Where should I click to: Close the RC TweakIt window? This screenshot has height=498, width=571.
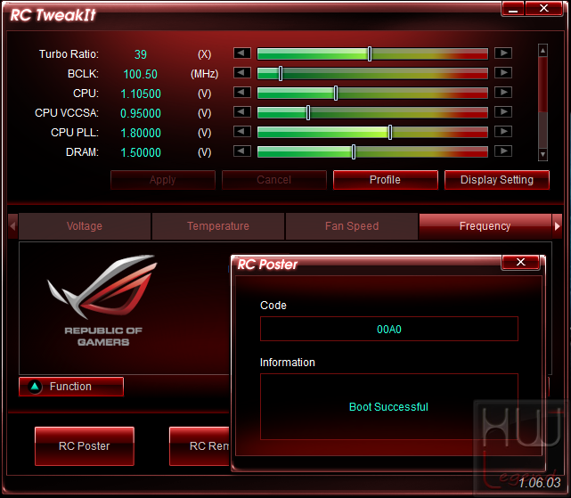[543, 8]
